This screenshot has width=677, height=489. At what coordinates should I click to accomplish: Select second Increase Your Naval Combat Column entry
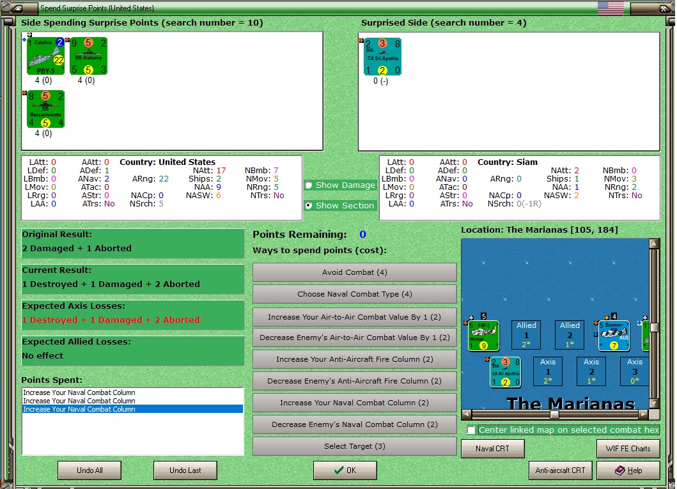[x=132, y=401]
